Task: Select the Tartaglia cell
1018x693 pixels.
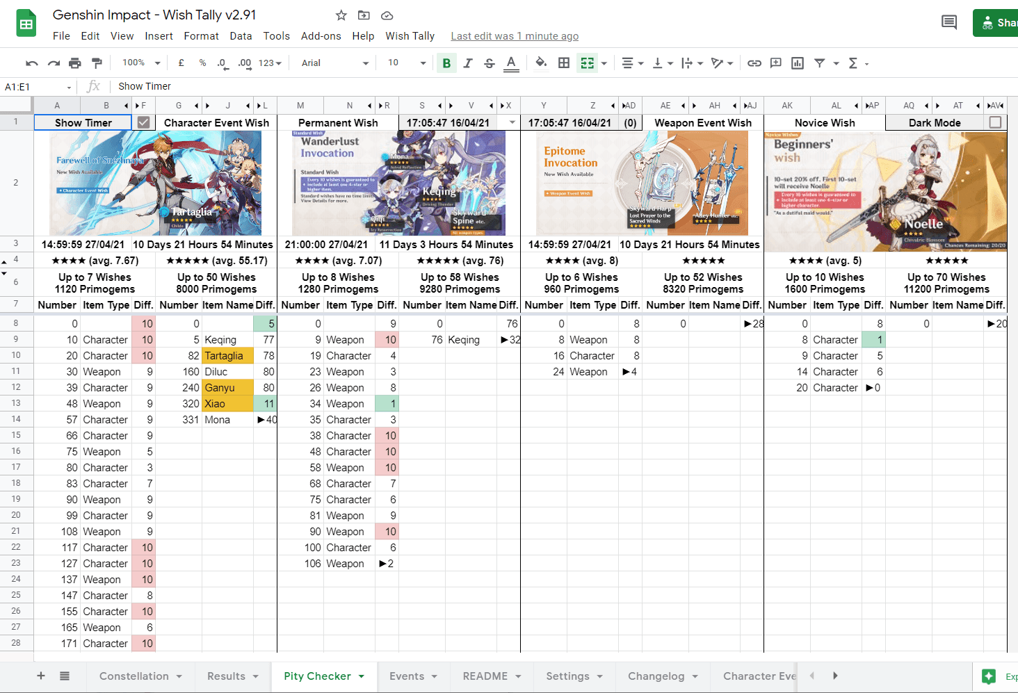Action: pyautogui.click(x=227, y=356)
